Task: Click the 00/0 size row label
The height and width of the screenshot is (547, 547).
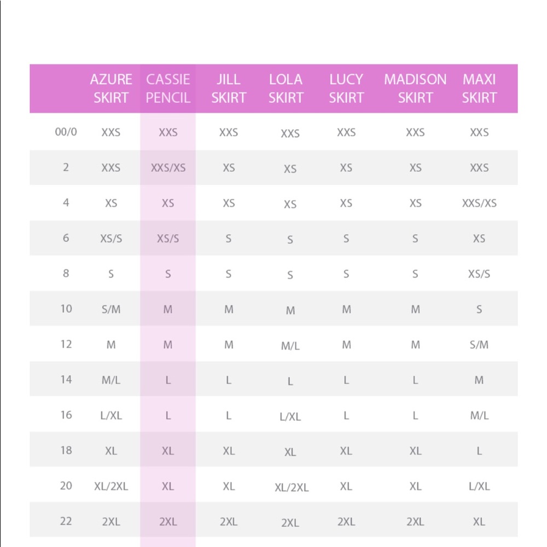Action: pyautogui.click(x=66, y=132)
